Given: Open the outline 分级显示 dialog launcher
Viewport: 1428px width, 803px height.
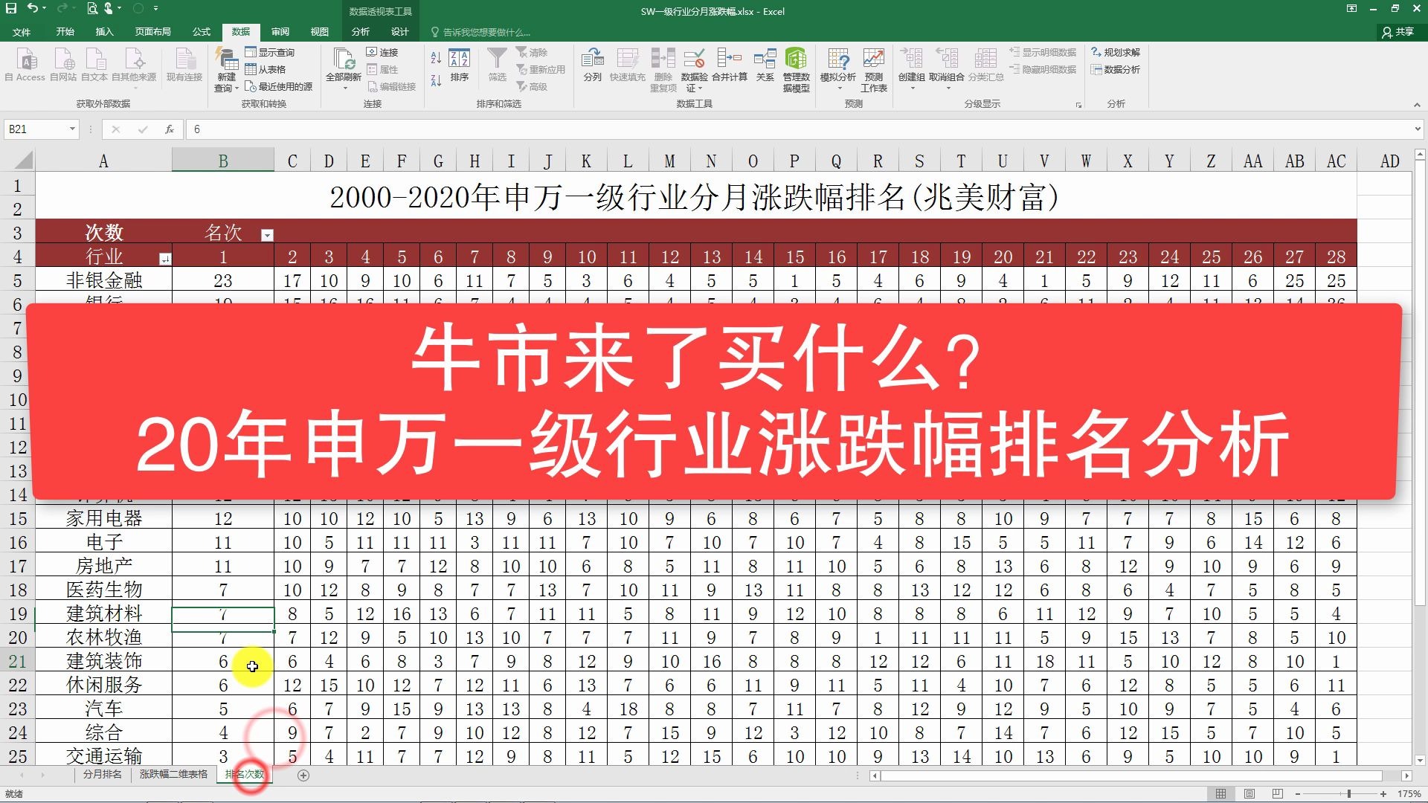Looking at the screenshot, I should (x=1078, y=105).
